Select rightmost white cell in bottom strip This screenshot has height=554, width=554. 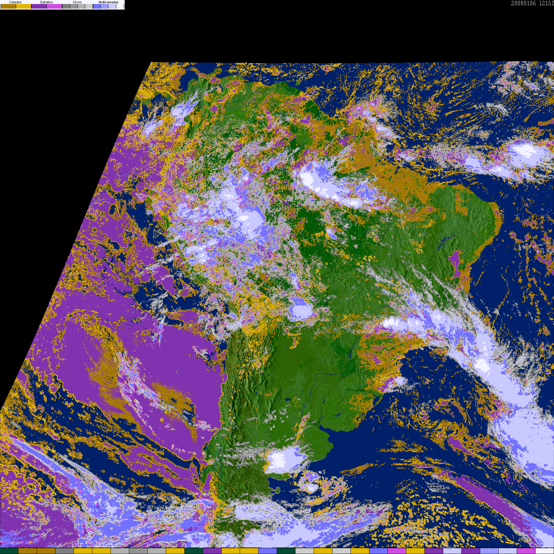pos(545,551)
